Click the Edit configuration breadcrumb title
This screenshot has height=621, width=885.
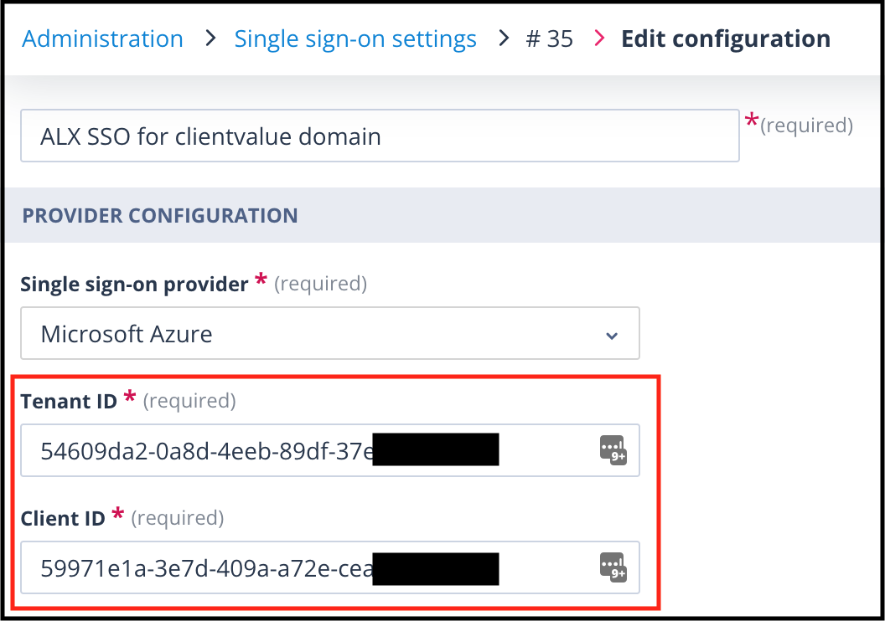[726, 38]
